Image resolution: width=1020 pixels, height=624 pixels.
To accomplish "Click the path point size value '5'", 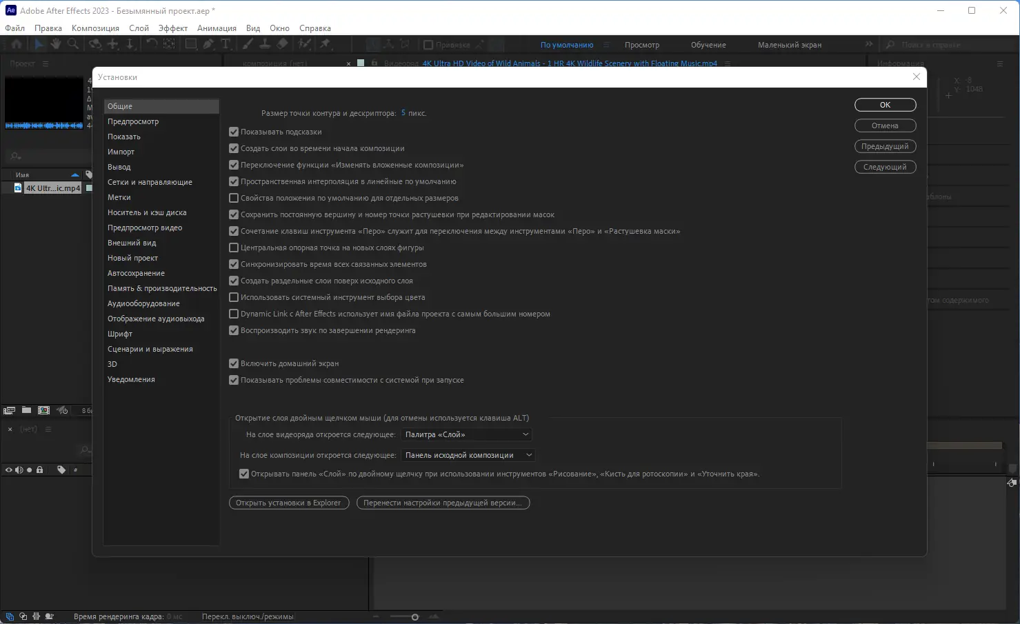I will click(403, 113).
